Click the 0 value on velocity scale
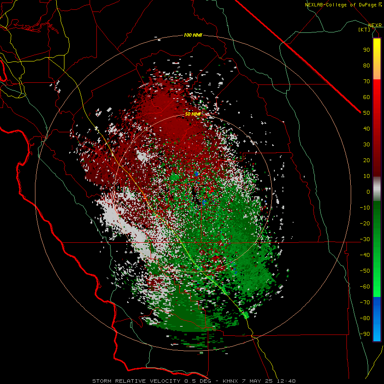Image resolution: width=384 pixels, height=384 pixels. pos(368,192)
